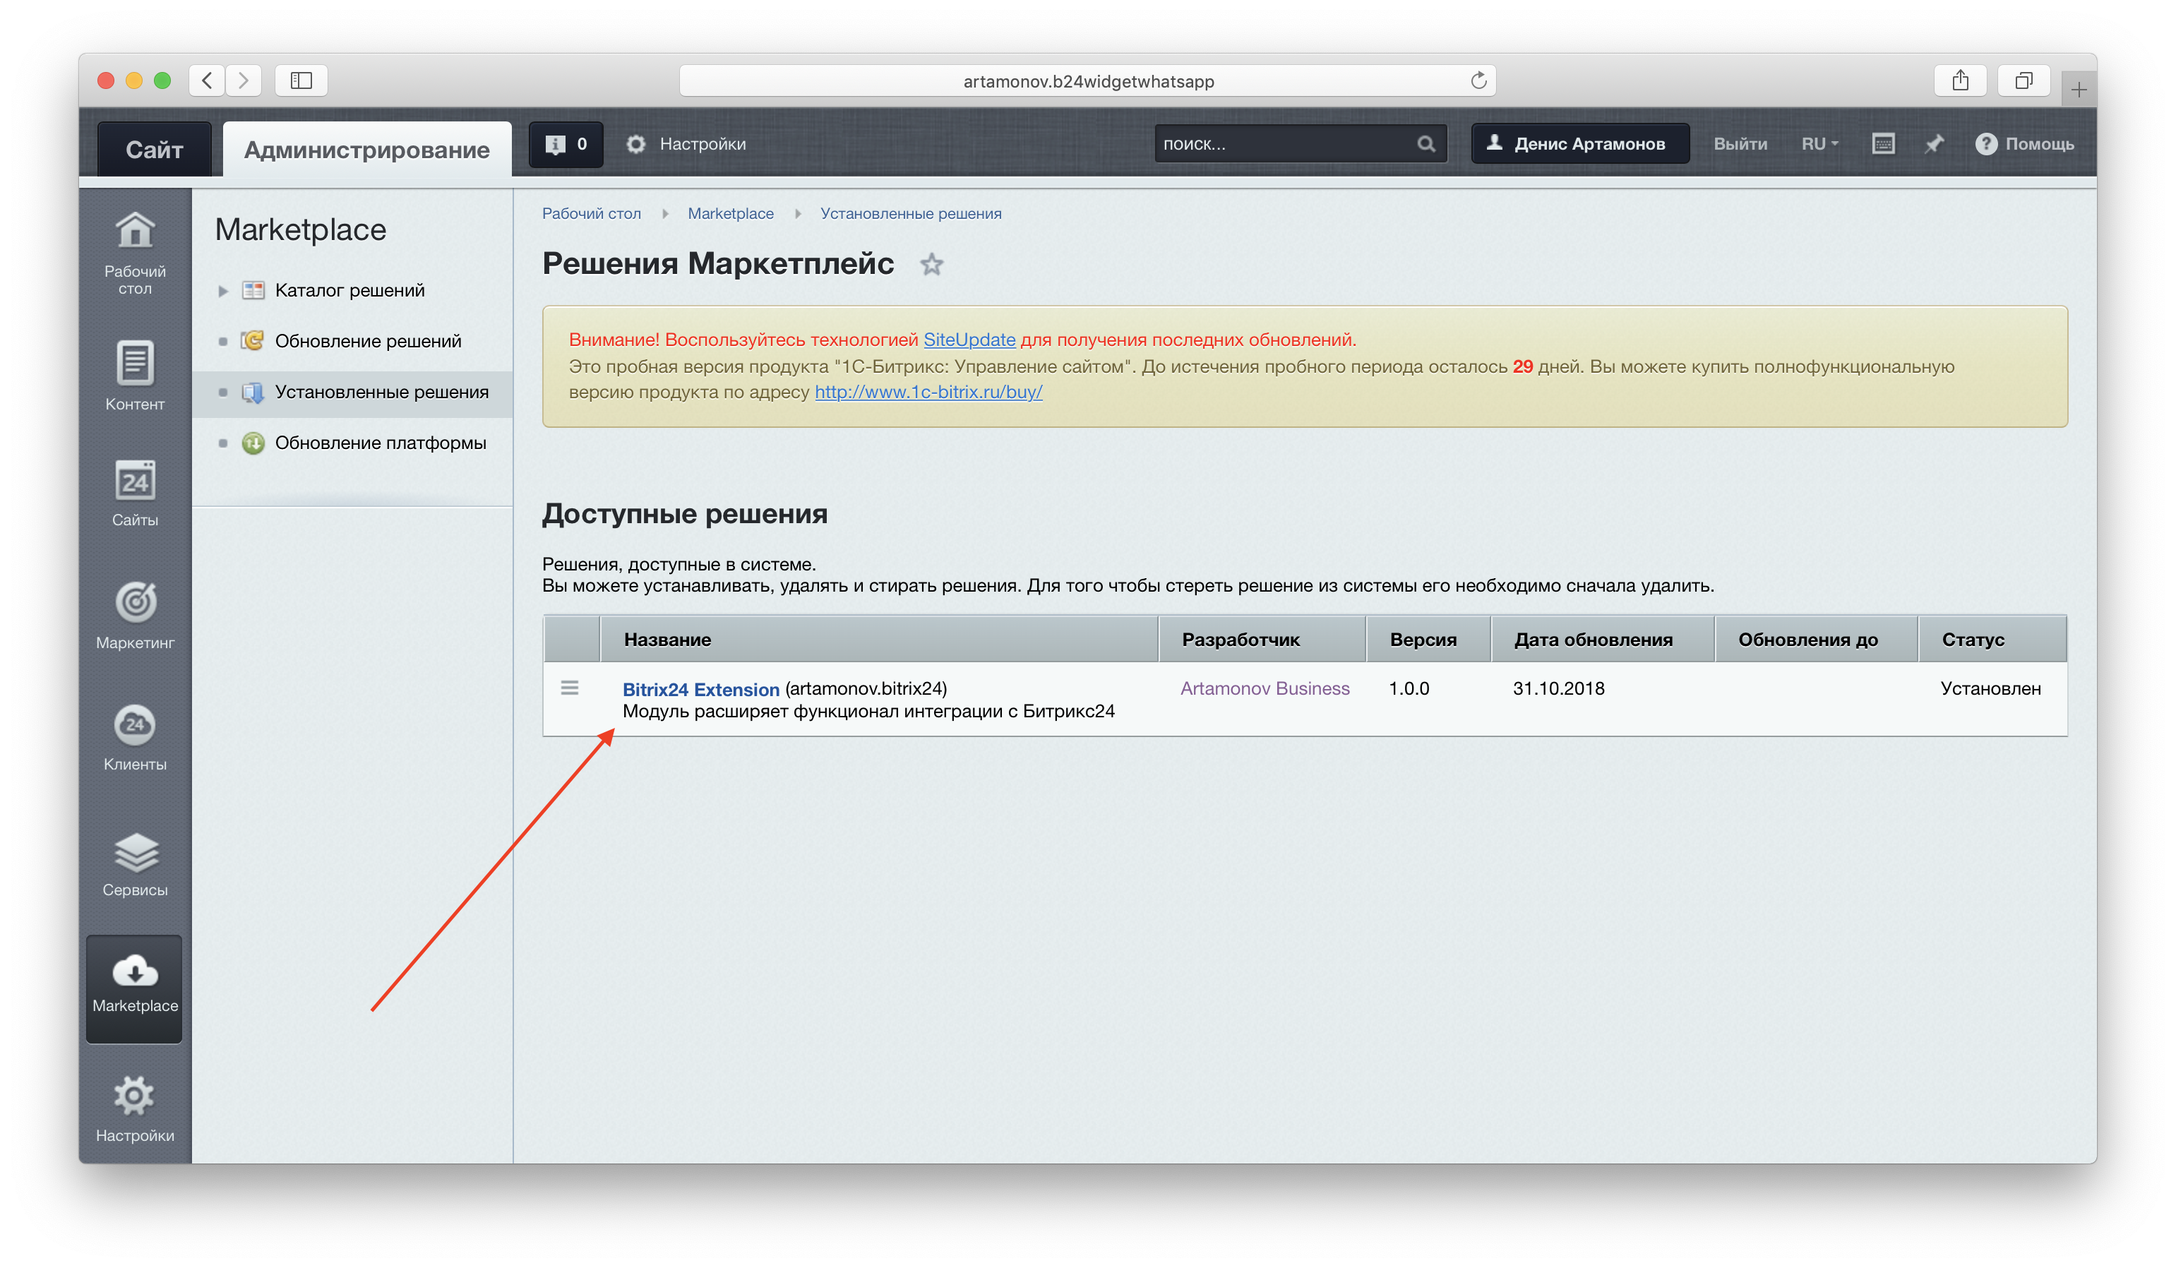Click the Настройки toolbar button at top
This screenshot has height=1268, width=2176.
[x=686, y=143]
